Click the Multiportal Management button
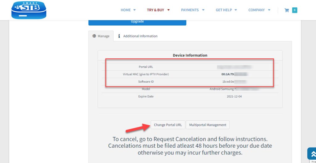The image size is (316, 163). [x=208, y=125]
